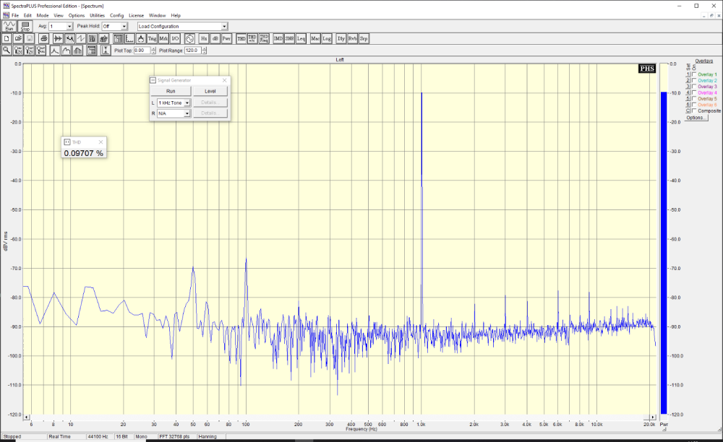Click the Hz toolbar icon
The width and height of the screenshot is (723, 442).
coord(204,38)
